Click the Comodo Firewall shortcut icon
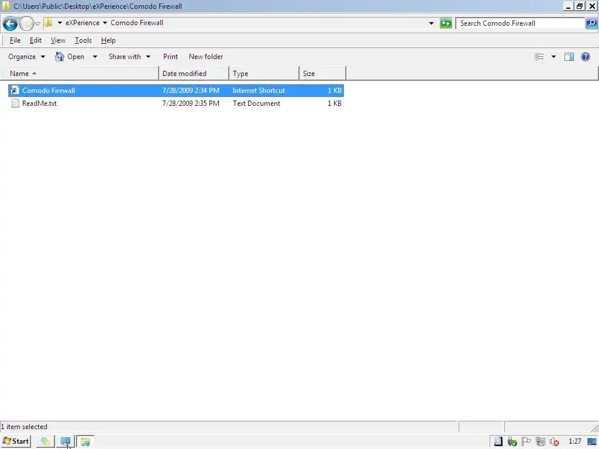The width and height of the screenshot is (599, 449). click(x=15, y=91)
